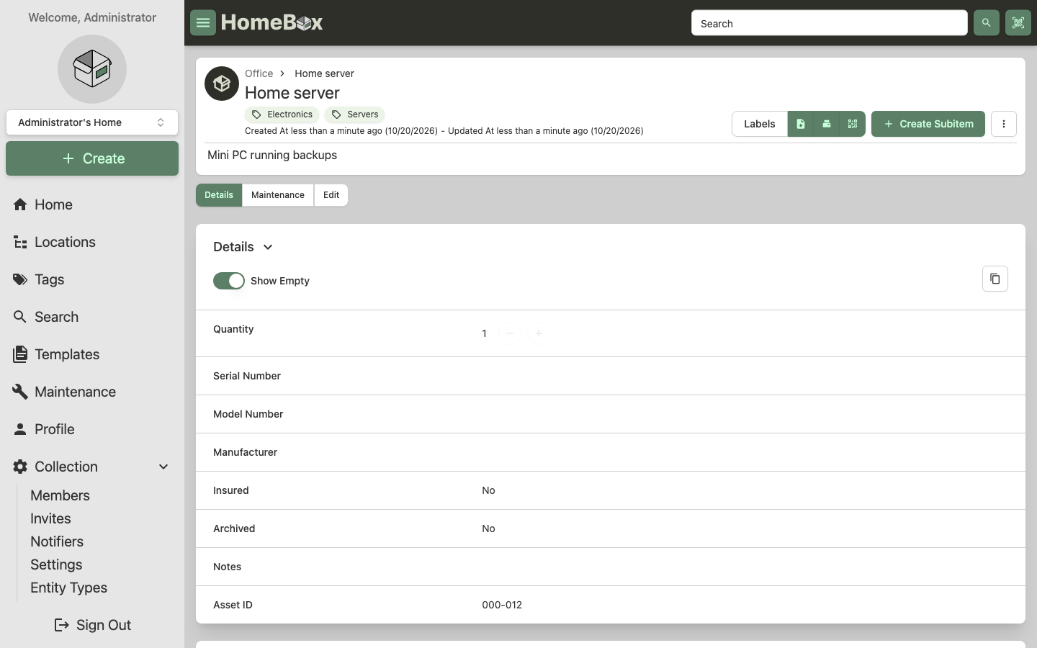Viewport: 1037px width, 648px height.
Task: Open Members under Collection
Action: pyautogui.click(x=60, y=495)
